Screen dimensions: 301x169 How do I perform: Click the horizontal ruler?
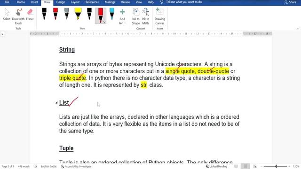(x=151, y=34)
